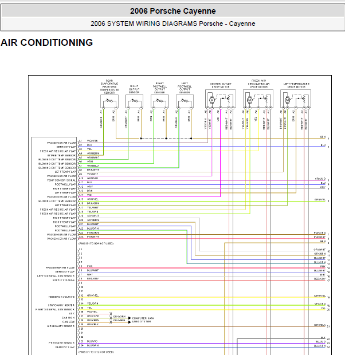Click the left temperature drive motor symbol

tap(296, 98)
